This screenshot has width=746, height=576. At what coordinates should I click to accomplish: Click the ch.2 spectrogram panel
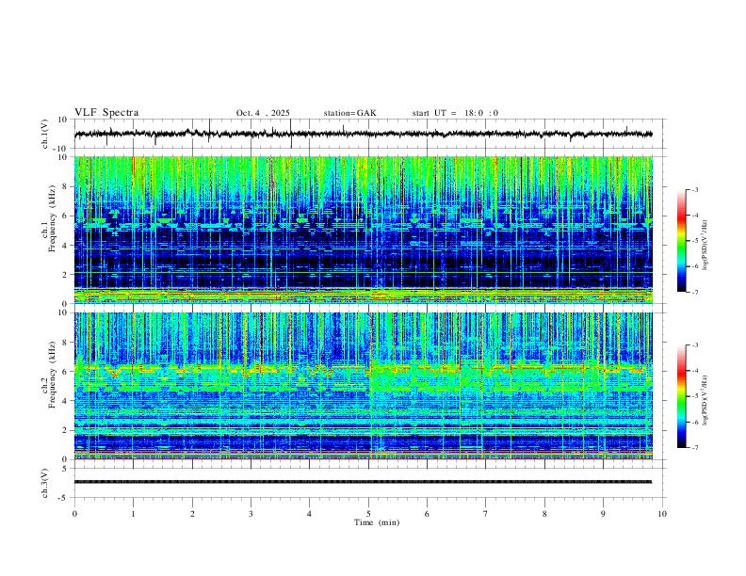pyautogui.click(x=364, y=386)
